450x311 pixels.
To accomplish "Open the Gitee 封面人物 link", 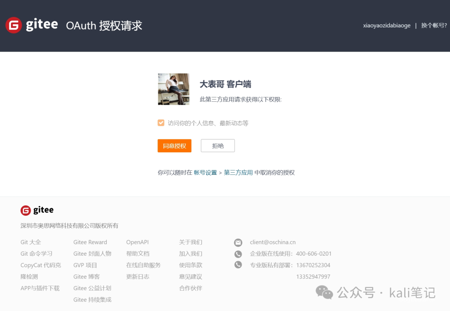I will click(92, 254).
